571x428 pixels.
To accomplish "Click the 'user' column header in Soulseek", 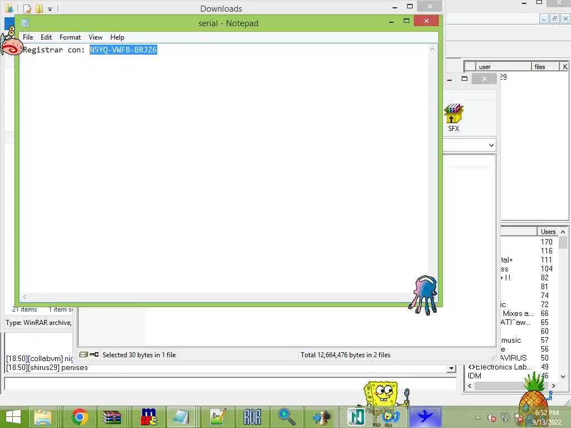I will coord(504,67).
